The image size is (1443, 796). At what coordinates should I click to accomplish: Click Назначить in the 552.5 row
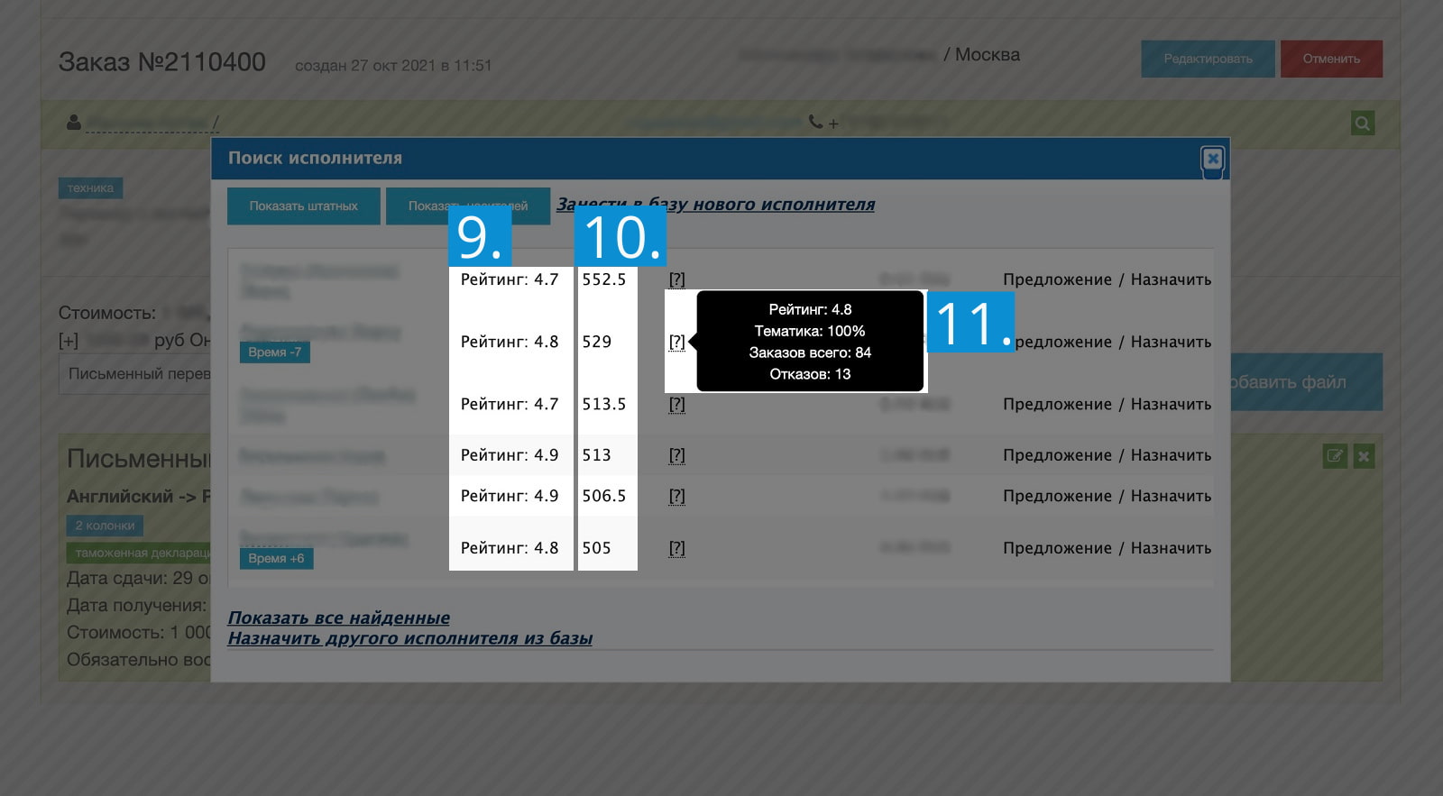(1171, 279)
